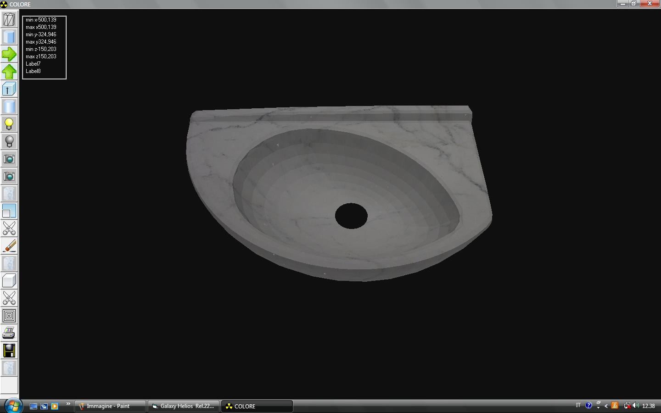This screenshot has height=413, width=661.
Task: Click the cube with upward arrow icon
Action: [x=9, y=89]
